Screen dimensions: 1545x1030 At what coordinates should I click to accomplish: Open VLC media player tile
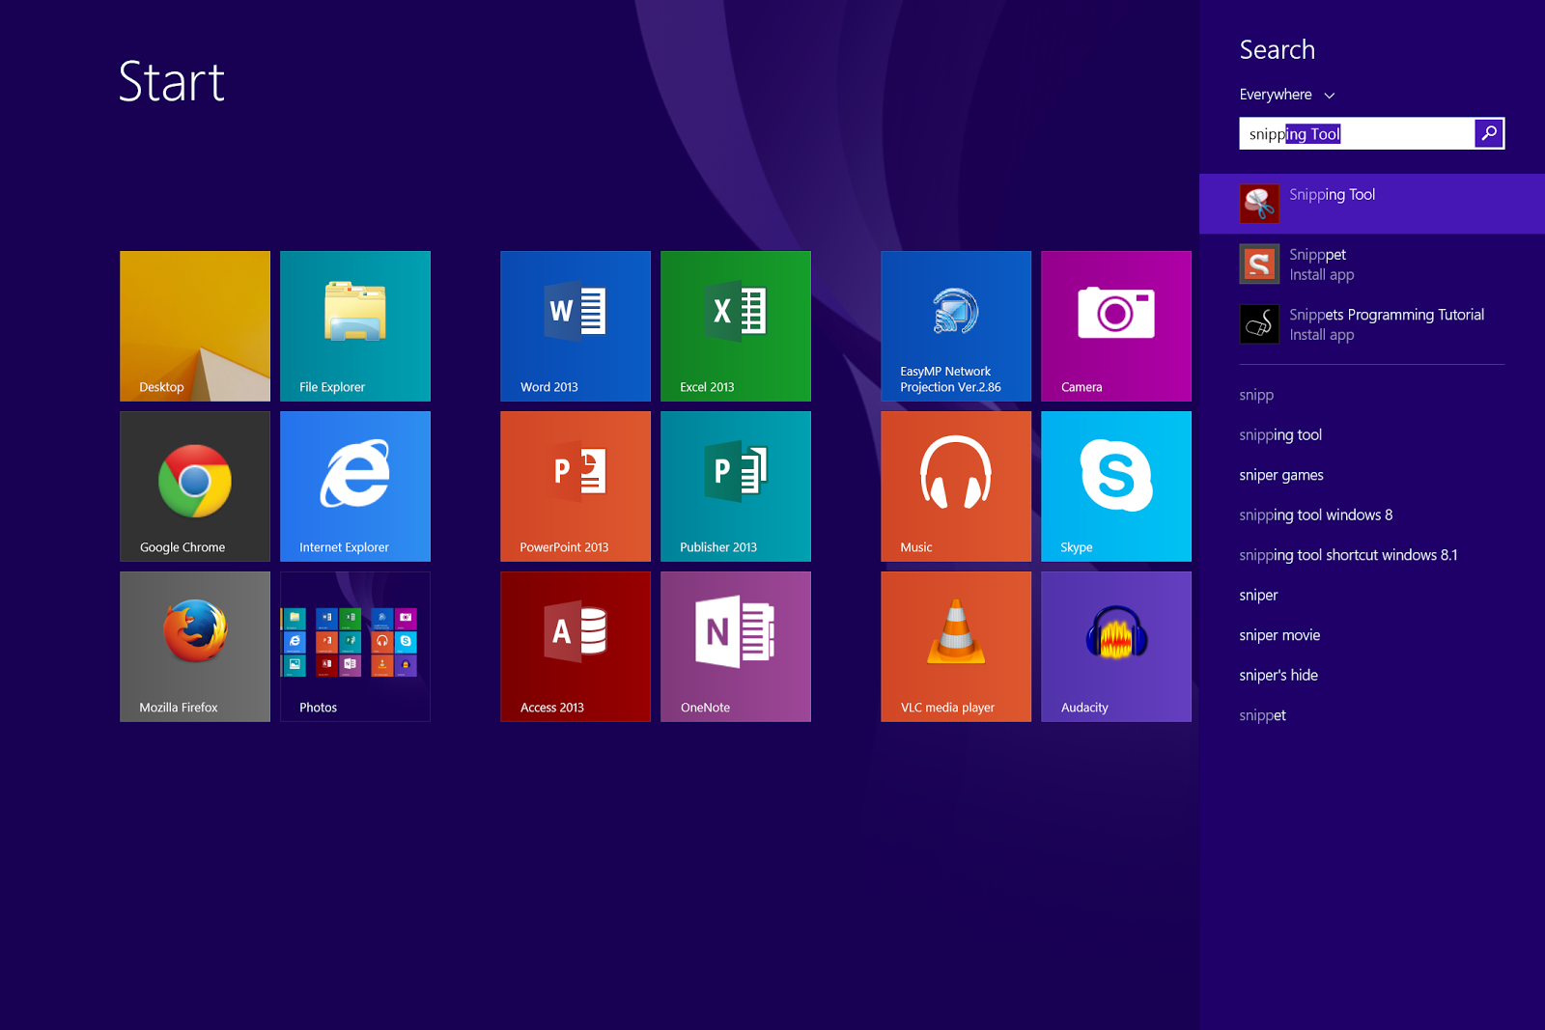pos(956,647)
